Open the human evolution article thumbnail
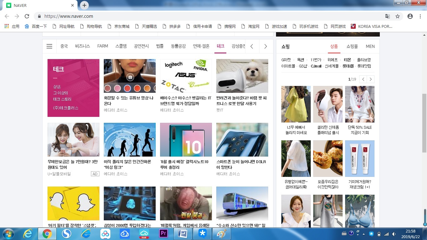The width and height of the screenshot is (427, 240). [x=130, y=140]
